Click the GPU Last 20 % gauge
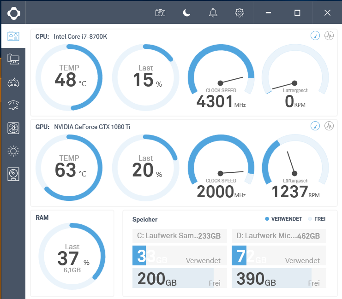This screenshot has height=299, width=342. (x=146, y=168)
